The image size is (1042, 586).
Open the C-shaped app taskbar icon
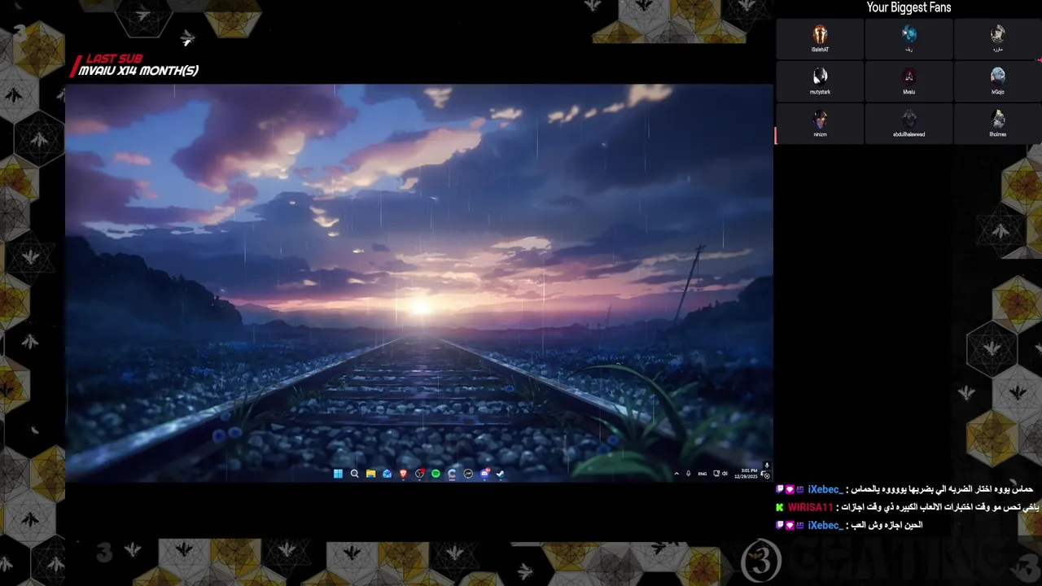click(452, 474)
